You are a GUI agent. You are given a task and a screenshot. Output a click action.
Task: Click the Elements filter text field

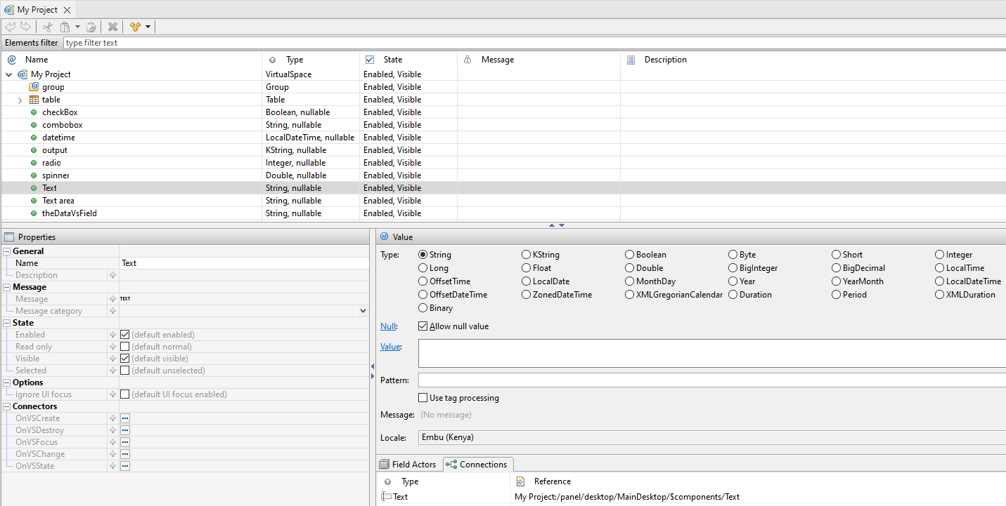click(534, 43)
